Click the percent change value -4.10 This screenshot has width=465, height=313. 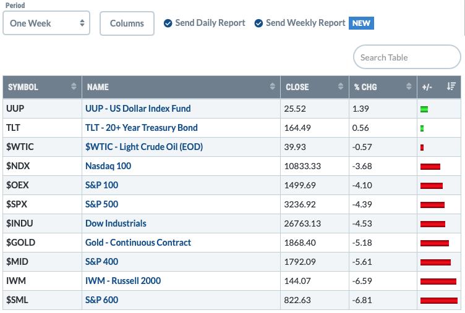362,185
